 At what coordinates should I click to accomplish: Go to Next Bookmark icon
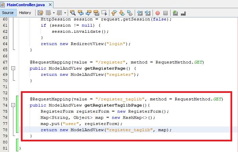click(x=122, y=13)
